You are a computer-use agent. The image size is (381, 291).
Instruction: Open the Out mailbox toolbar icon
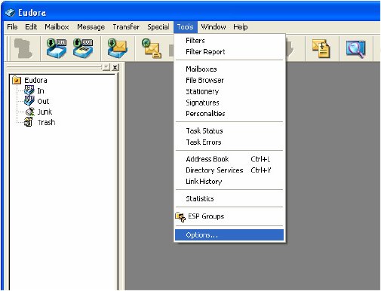(x=83, y=48)
